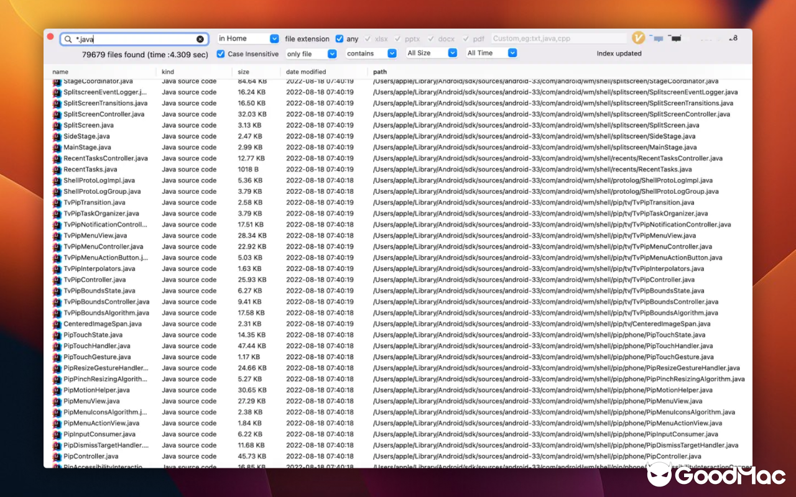This screenshot has height=497, width=796.
Task: Enable the xlsx extension checkbox
Action: (368, 38)
